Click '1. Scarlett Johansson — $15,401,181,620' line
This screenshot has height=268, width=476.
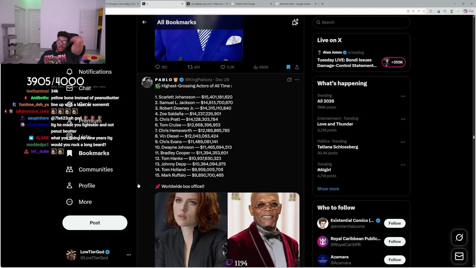(194, 97)
